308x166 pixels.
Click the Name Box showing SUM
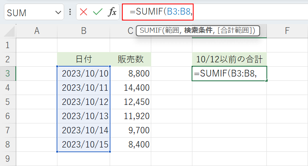point(28,13)
